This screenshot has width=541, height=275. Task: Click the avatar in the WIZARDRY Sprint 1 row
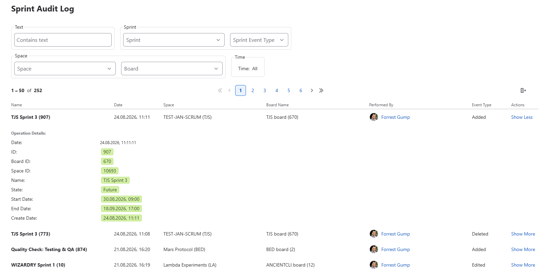pos(374,265)
